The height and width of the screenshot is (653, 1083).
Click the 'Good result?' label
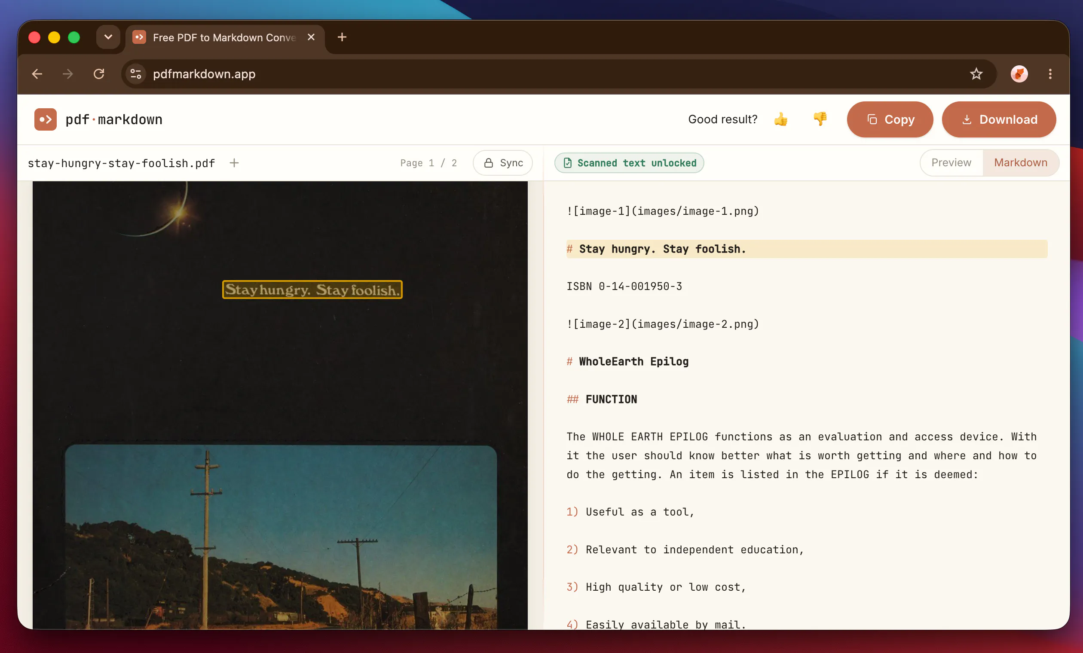722,119
